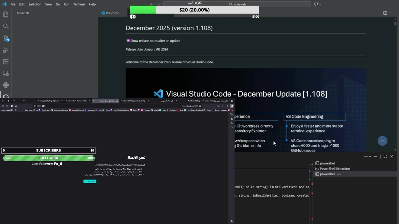Click Firefox reload button in browser toolbar
This screenshot has height=224, width=399.
point(218,106)
